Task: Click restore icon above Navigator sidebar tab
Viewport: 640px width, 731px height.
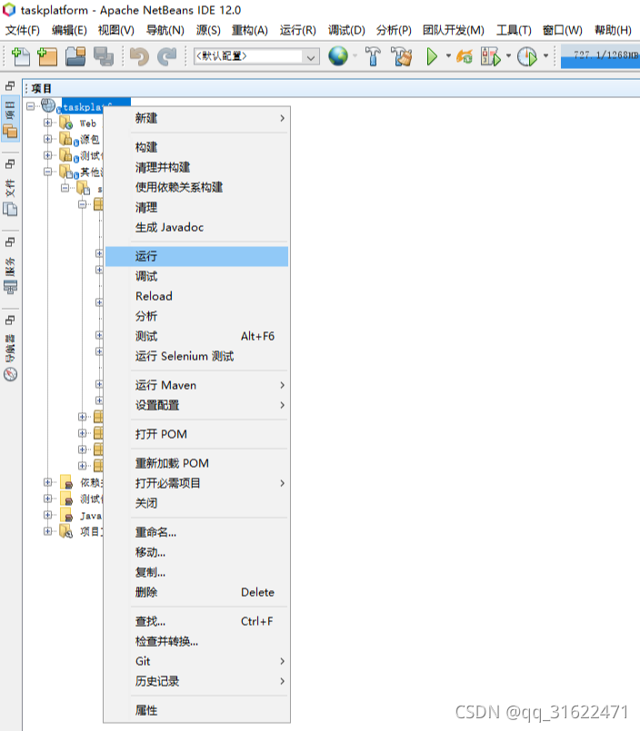Action: tap(10, 320)
